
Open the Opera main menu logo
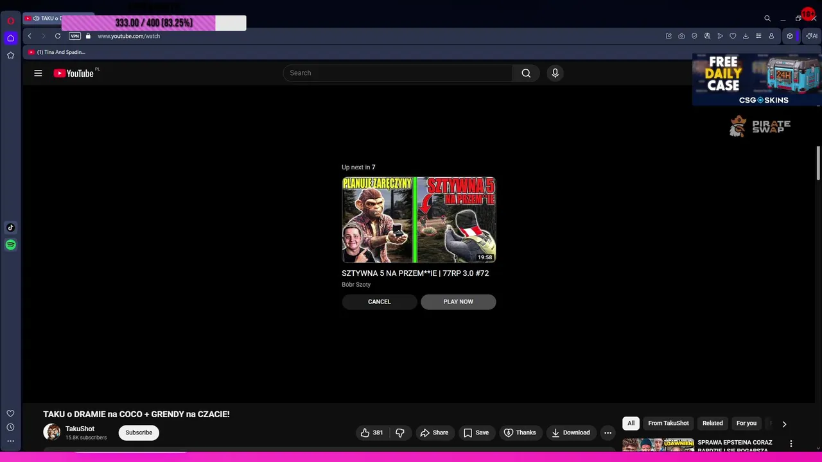tap(10, 21)
